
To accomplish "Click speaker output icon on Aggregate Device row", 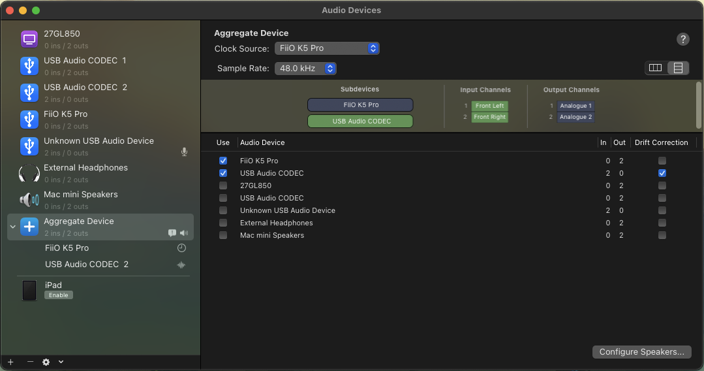I will tap(184, 233).
